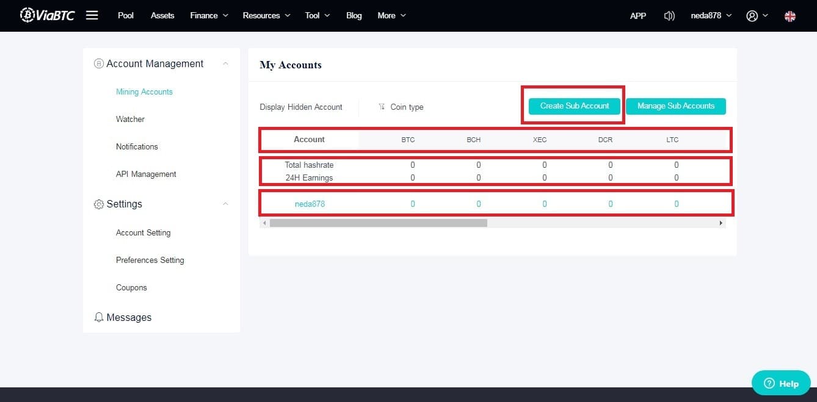Open the Finance dropdown menu

[209, 15]
